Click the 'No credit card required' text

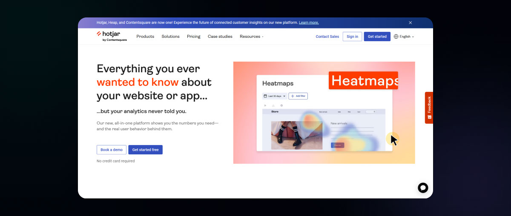pyautogui.click(x=116, y=161)
